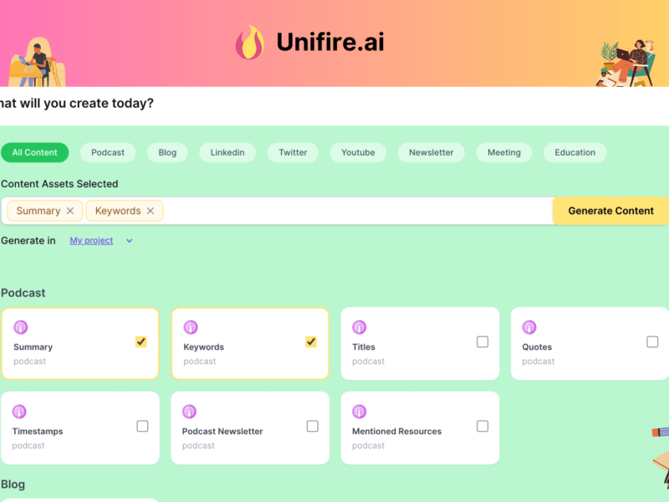669x502 pixels.
Task: Click the podcast icon on Quotes card
Action: click(529, 327)
